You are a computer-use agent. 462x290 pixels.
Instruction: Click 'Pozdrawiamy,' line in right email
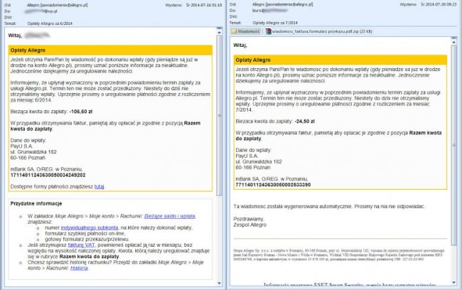(249, 219)
